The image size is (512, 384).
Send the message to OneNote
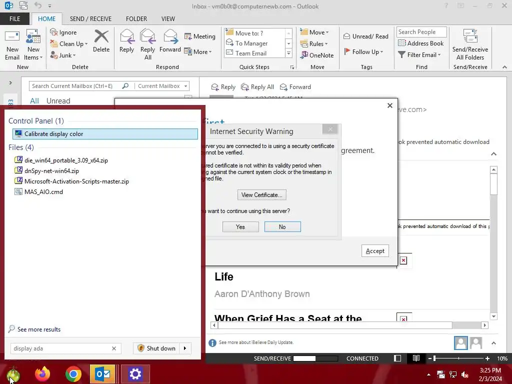316,55
